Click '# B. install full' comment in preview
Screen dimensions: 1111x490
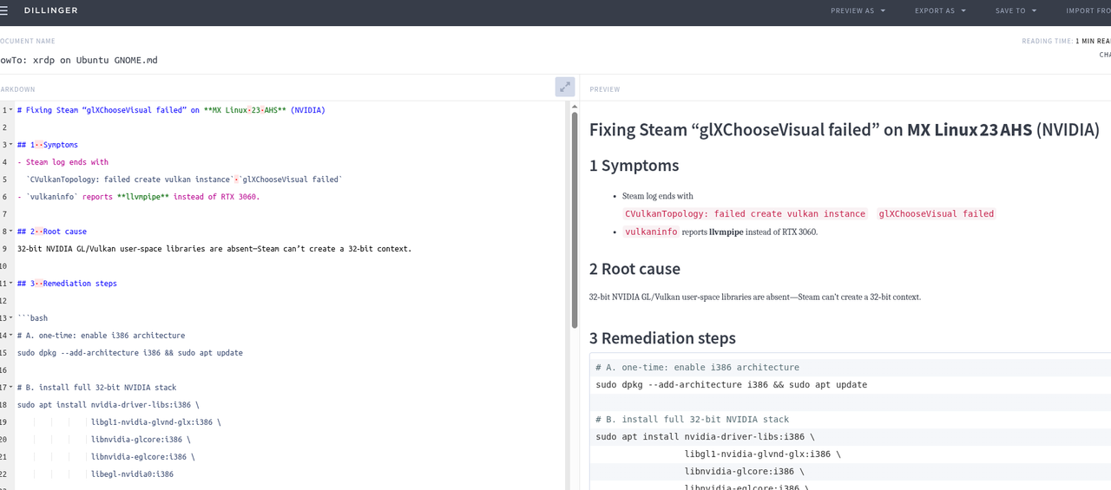point(692,419)
